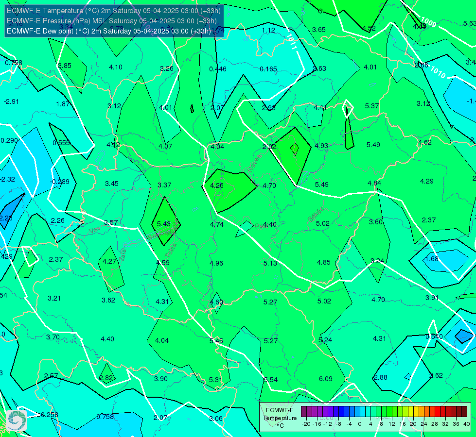Image resolution: width=476 pixels, height=437 pixels.
Task: Click the 1009 isobar label
Action: (x=428, y=22)
